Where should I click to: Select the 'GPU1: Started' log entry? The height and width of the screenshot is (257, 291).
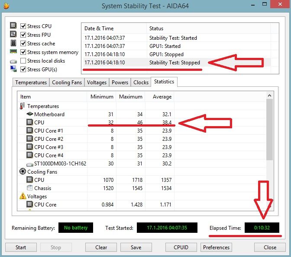click(x=176, y=46)
